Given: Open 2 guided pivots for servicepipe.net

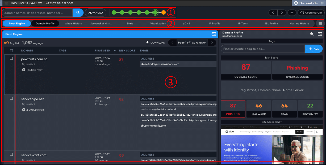Looking at the screenshot, I should (x=33, y=110).
